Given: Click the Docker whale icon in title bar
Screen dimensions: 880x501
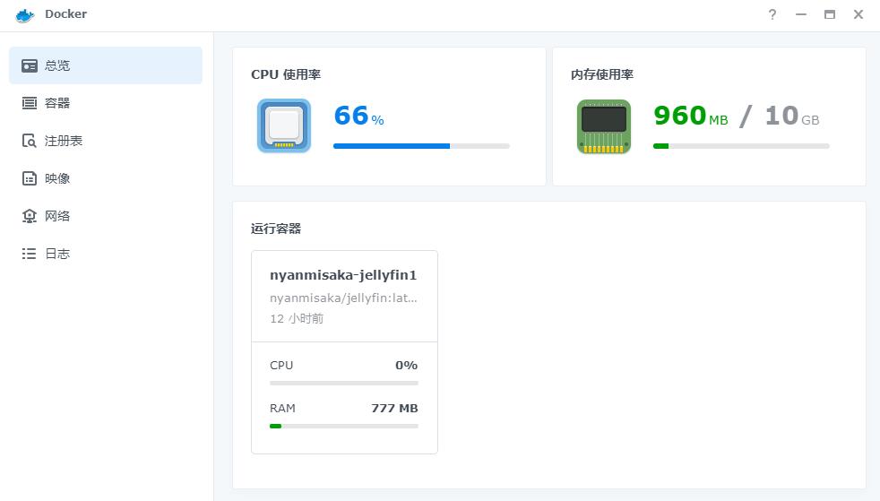Looking at the screenshot, I should pyautogui.click(x=25, y=15).
